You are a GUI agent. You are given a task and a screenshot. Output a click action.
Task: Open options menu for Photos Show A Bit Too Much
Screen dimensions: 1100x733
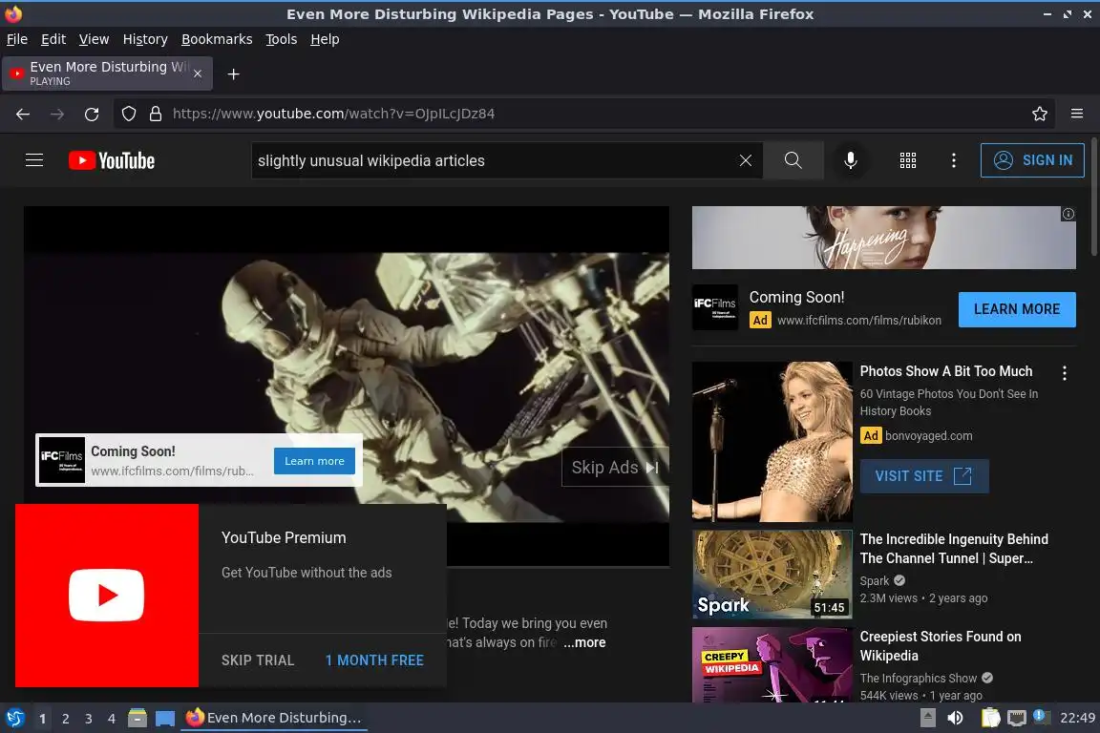click(x=1065, y=373)
